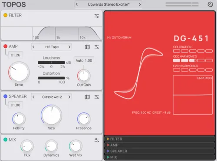Screen dimensions: 217x161
Task: Go to the previous preset with left arrow
Action: (x=77, y=4)
